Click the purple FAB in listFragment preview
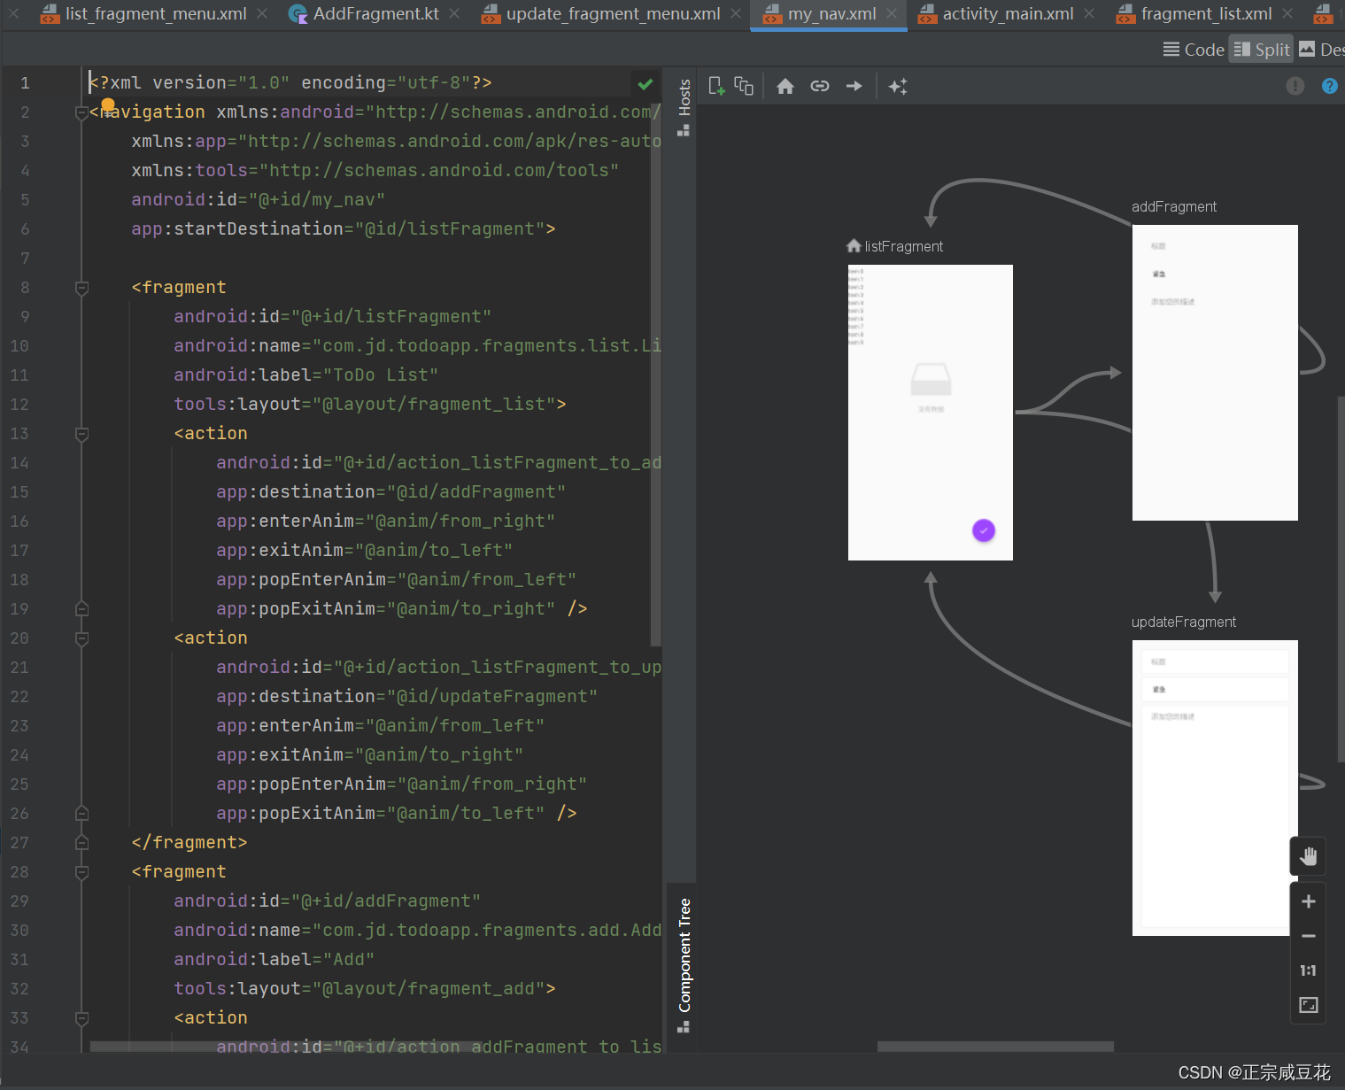 tap(984, 530)
